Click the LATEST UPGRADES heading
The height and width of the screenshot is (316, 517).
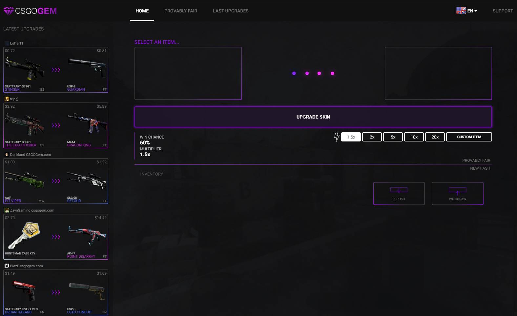pyautogui.click(x=23, y=29)
